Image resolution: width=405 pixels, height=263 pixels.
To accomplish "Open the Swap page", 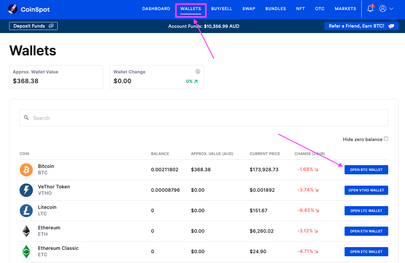I will tap(249, 9).
